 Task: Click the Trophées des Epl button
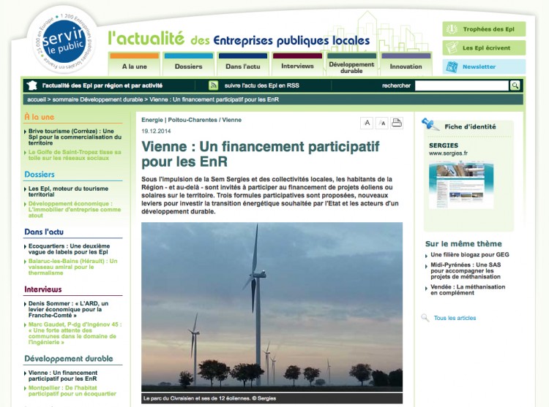(x=484, y=29)
